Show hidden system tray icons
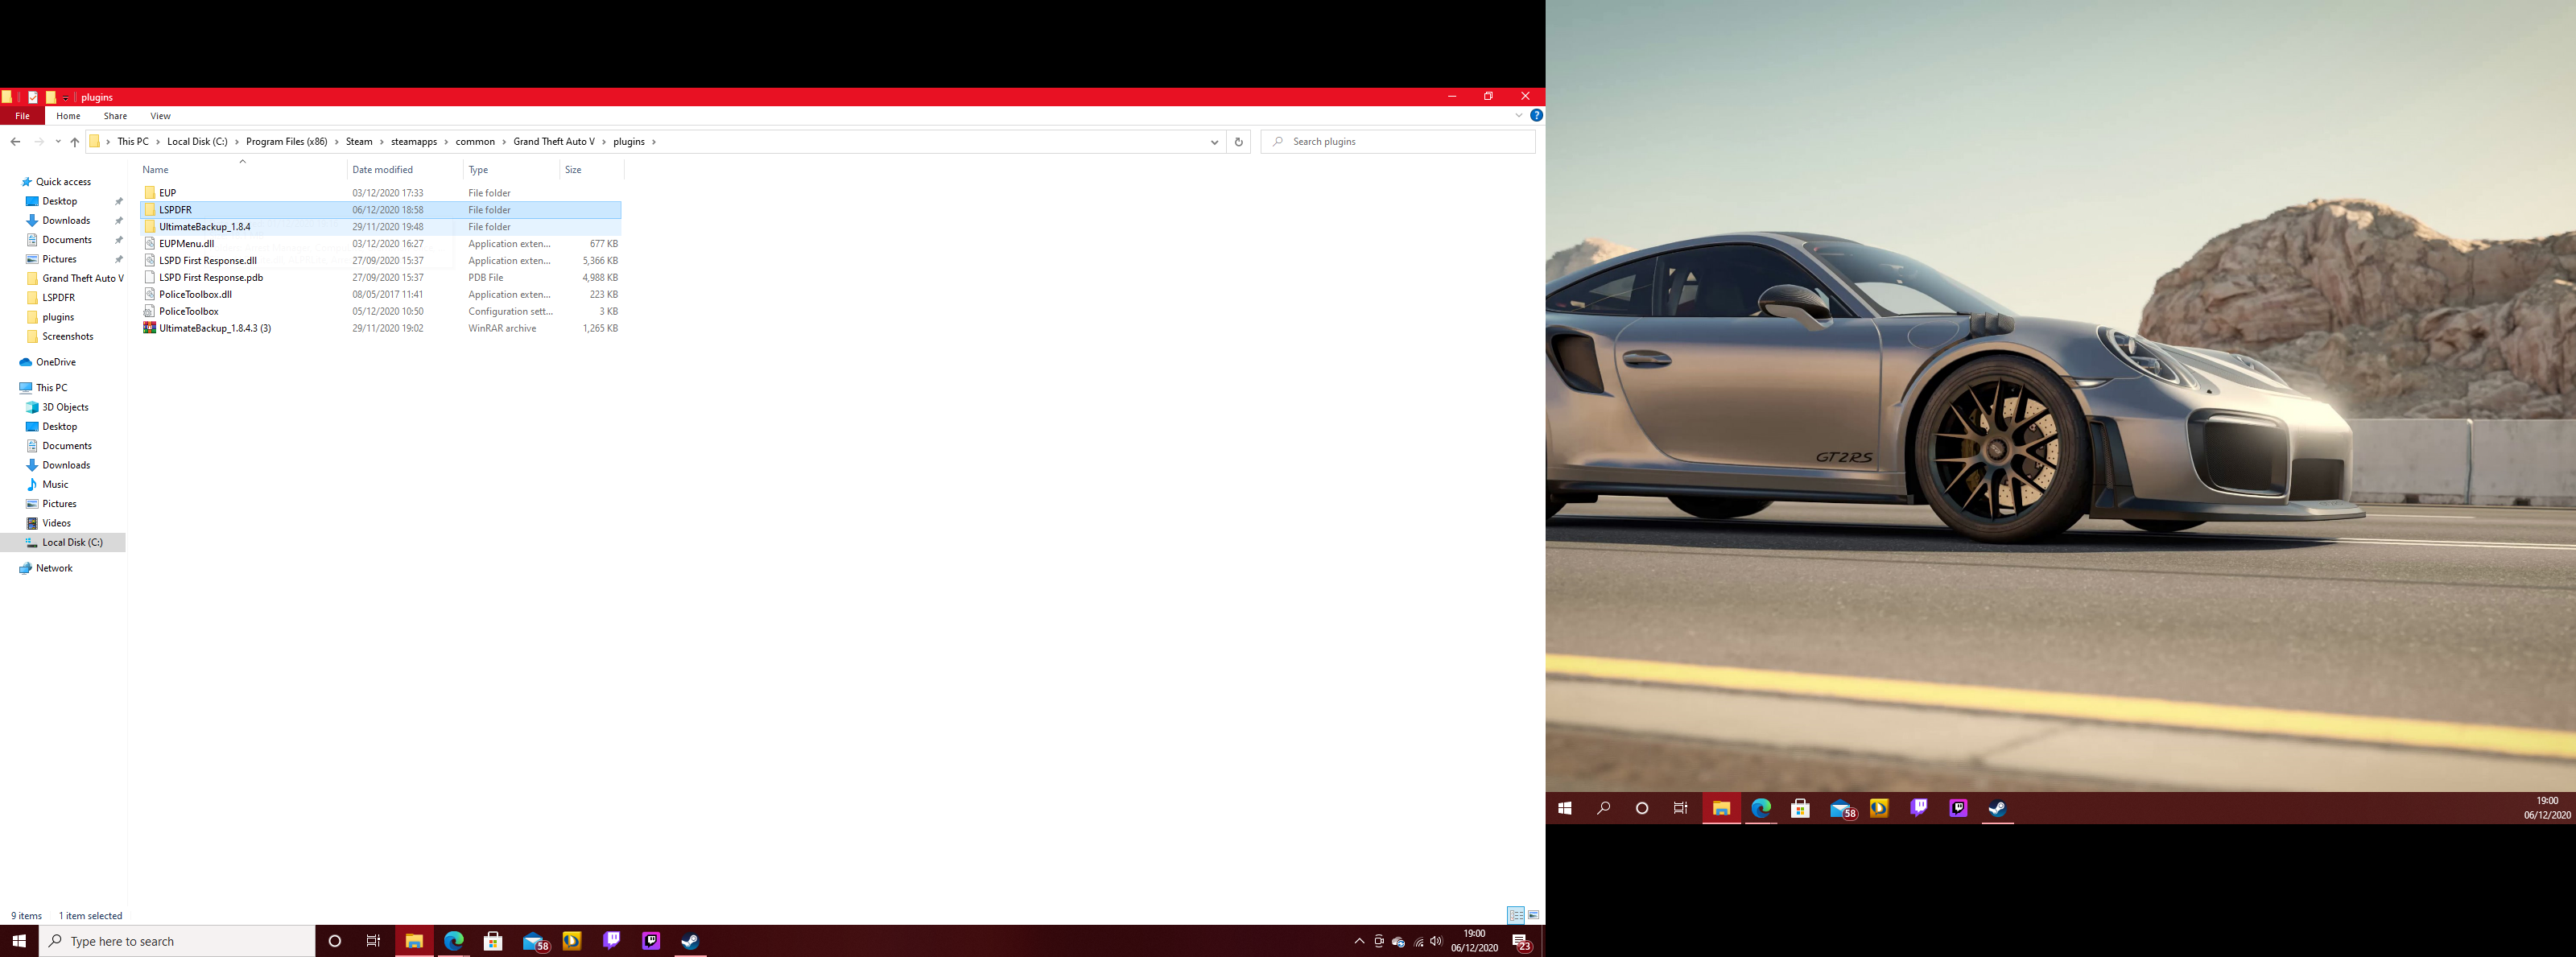The width and height of the screenshot is (2576, 957). click(1358, 941)
